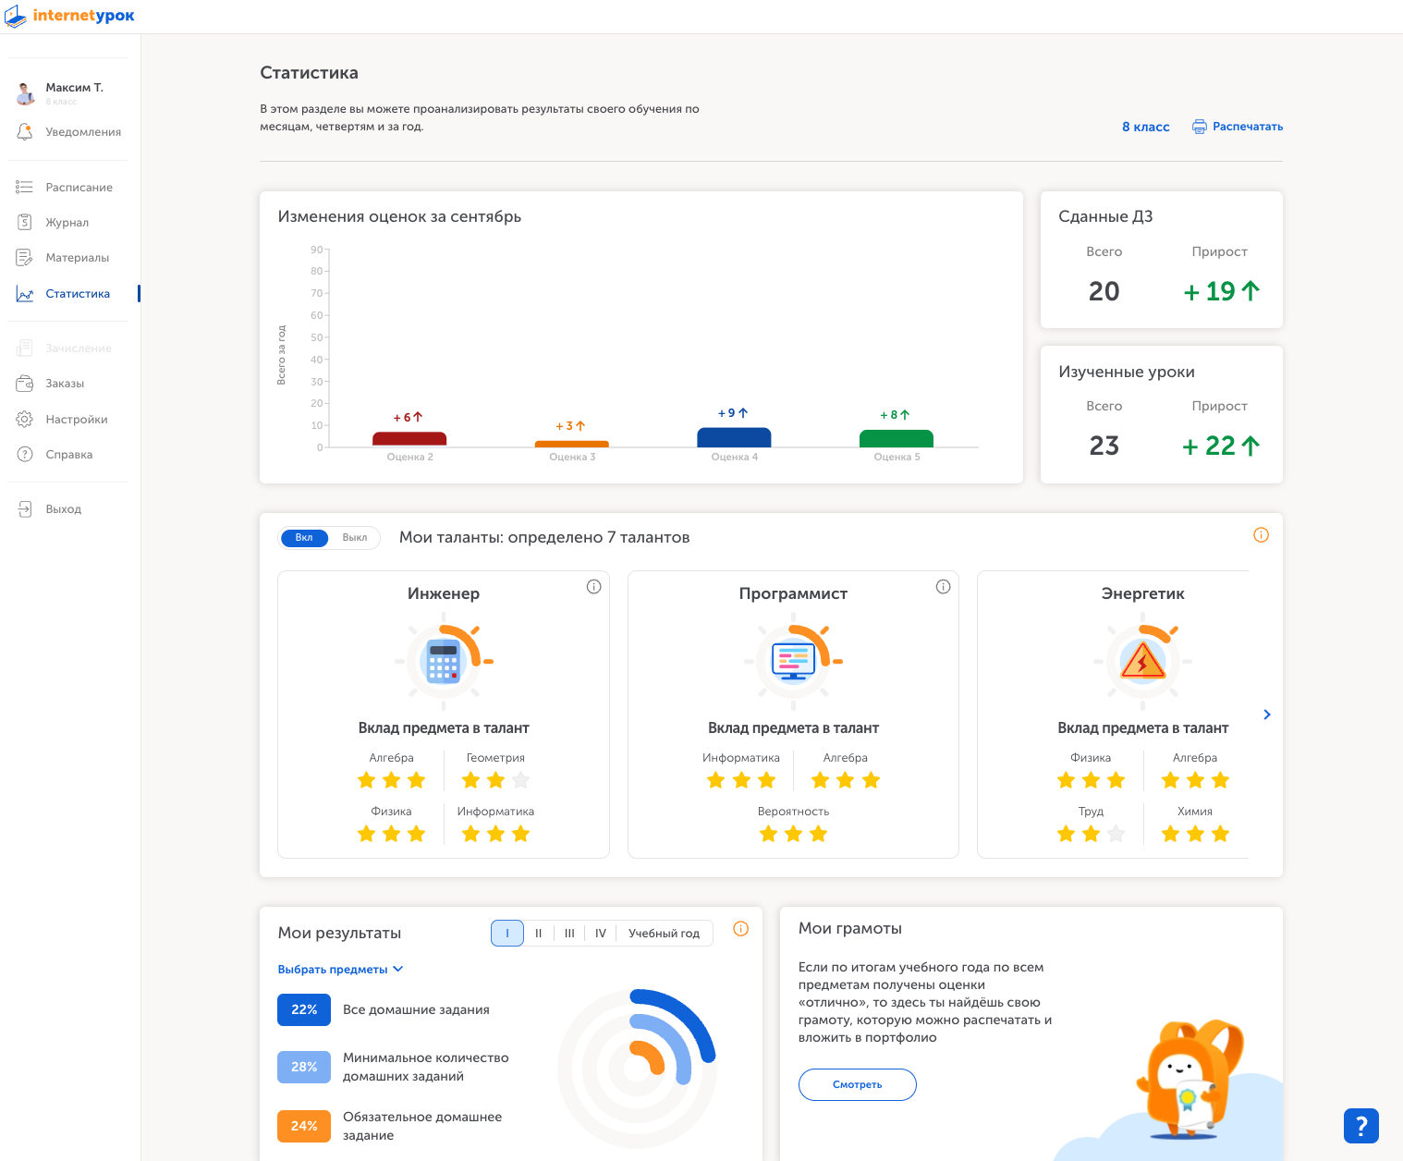Click the info icon on Программист card
This screenshot has width=1403, height=1161.
tap(943, 587)
